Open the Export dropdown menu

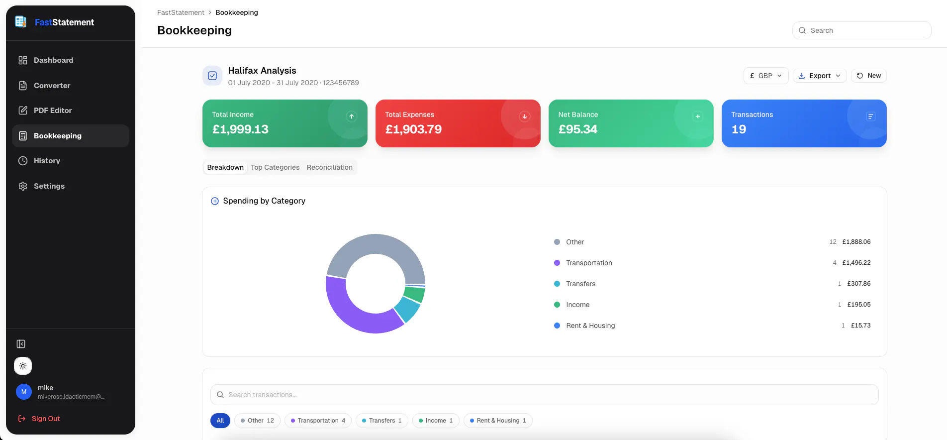coord(820,76)
